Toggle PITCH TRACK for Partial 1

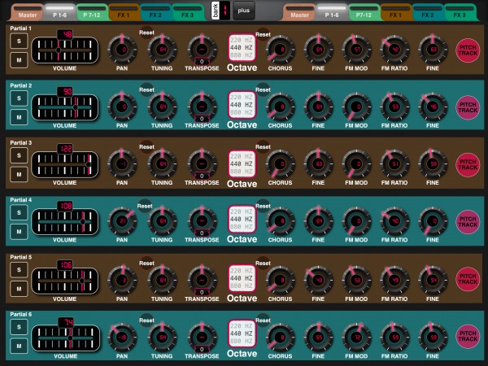pyautogui.click(x=468, y=50)
